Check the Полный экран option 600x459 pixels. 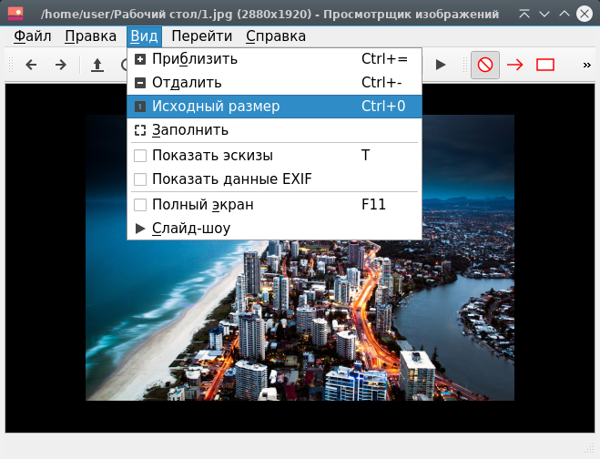click(x=140, y=205)
